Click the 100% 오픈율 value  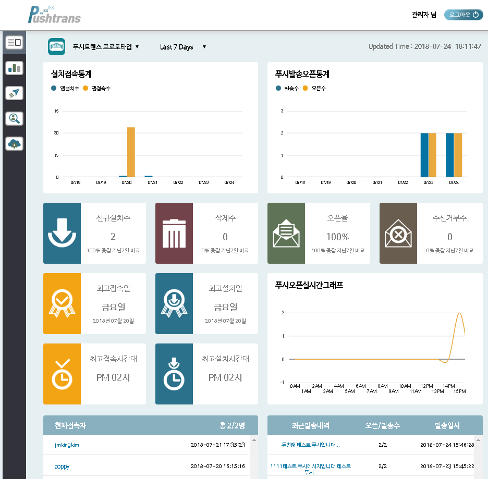coord(338,237)
